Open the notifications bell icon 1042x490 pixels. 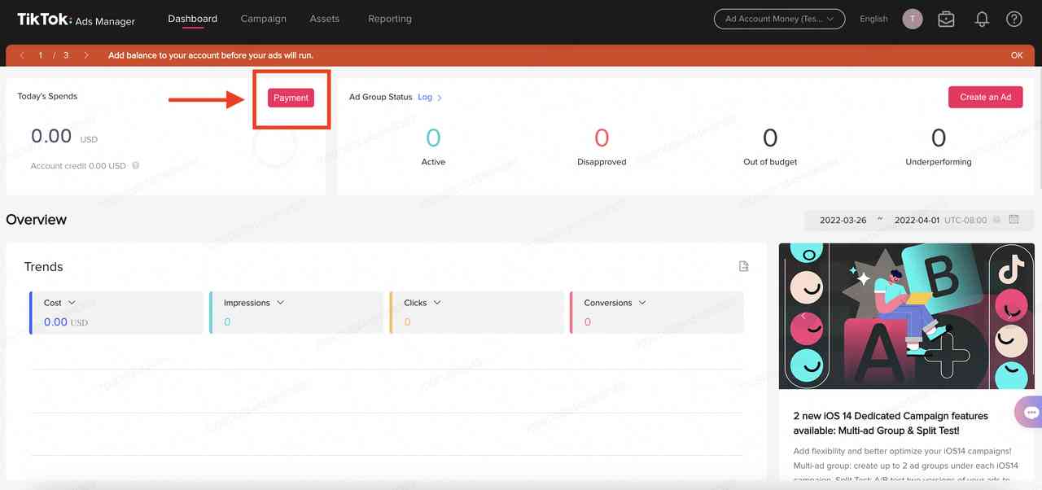[x=982, y=20]
